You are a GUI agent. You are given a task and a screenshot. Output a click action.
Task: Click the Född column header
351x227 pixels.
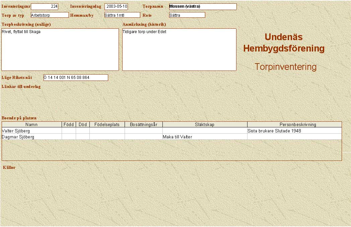pyautogui.click(x=69, y=125)
